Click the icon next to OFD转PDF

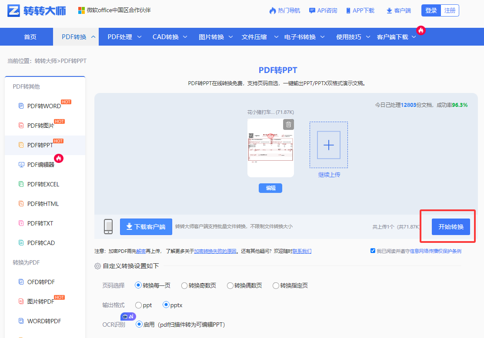click(21, 282)
